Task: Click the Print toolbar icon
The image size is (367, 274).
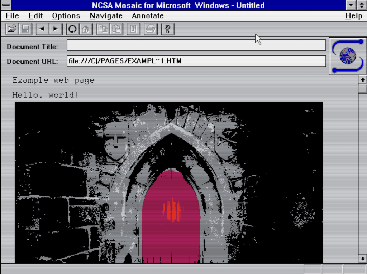Action: pyautogui.click(x=151, y=29)
